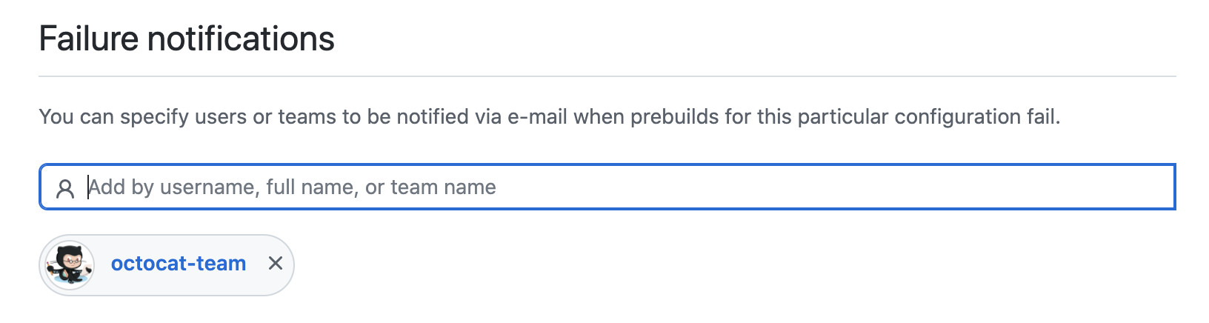This screenshot has width=1209, height=323.
Task: Click the description sentence about prebuild failures
Action: click(549, 117)
